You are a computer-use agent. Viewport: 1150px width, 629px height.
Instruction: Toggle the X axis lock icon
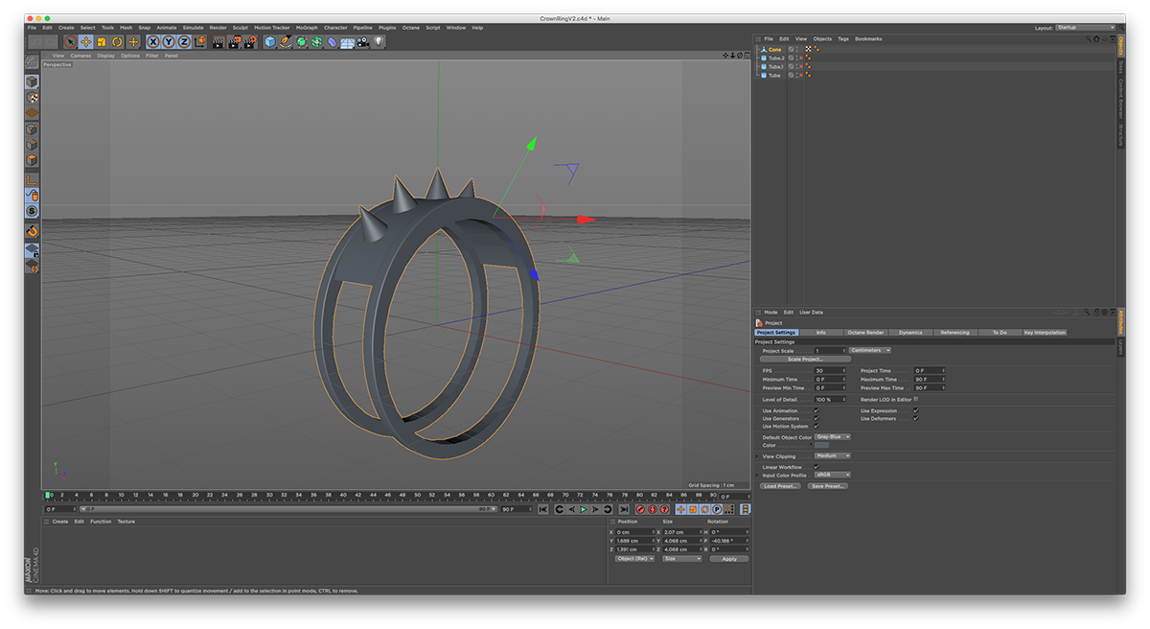[x=152, y=42]
